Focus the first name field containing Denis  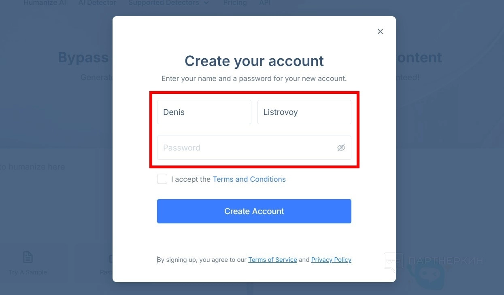(204, 112)
